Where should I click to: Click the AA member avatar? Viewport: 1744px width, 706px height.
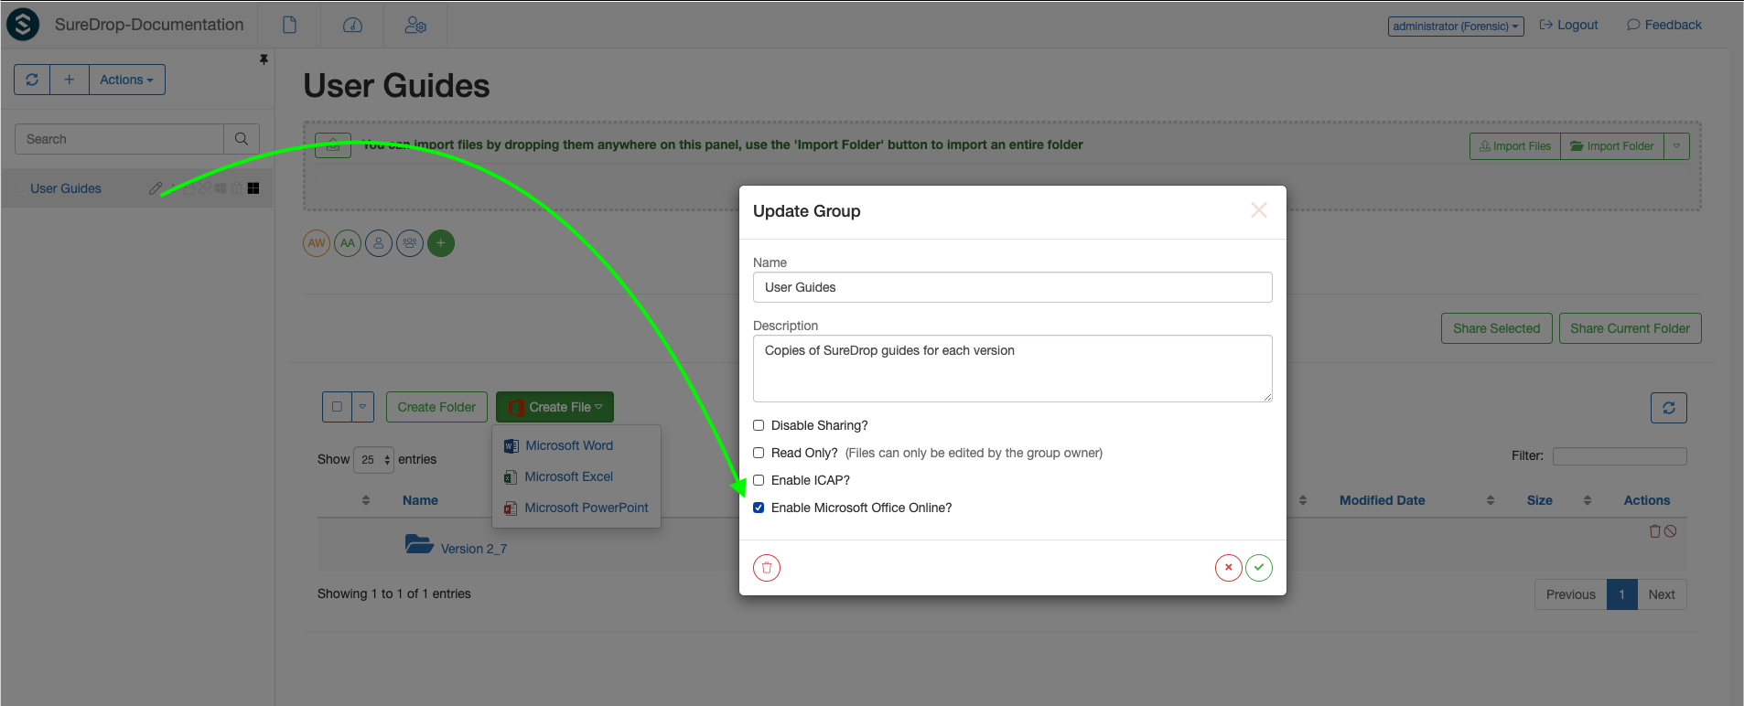[348, 243]
